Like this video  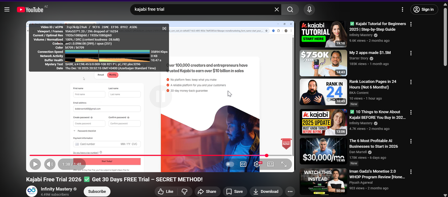point(166,191)
